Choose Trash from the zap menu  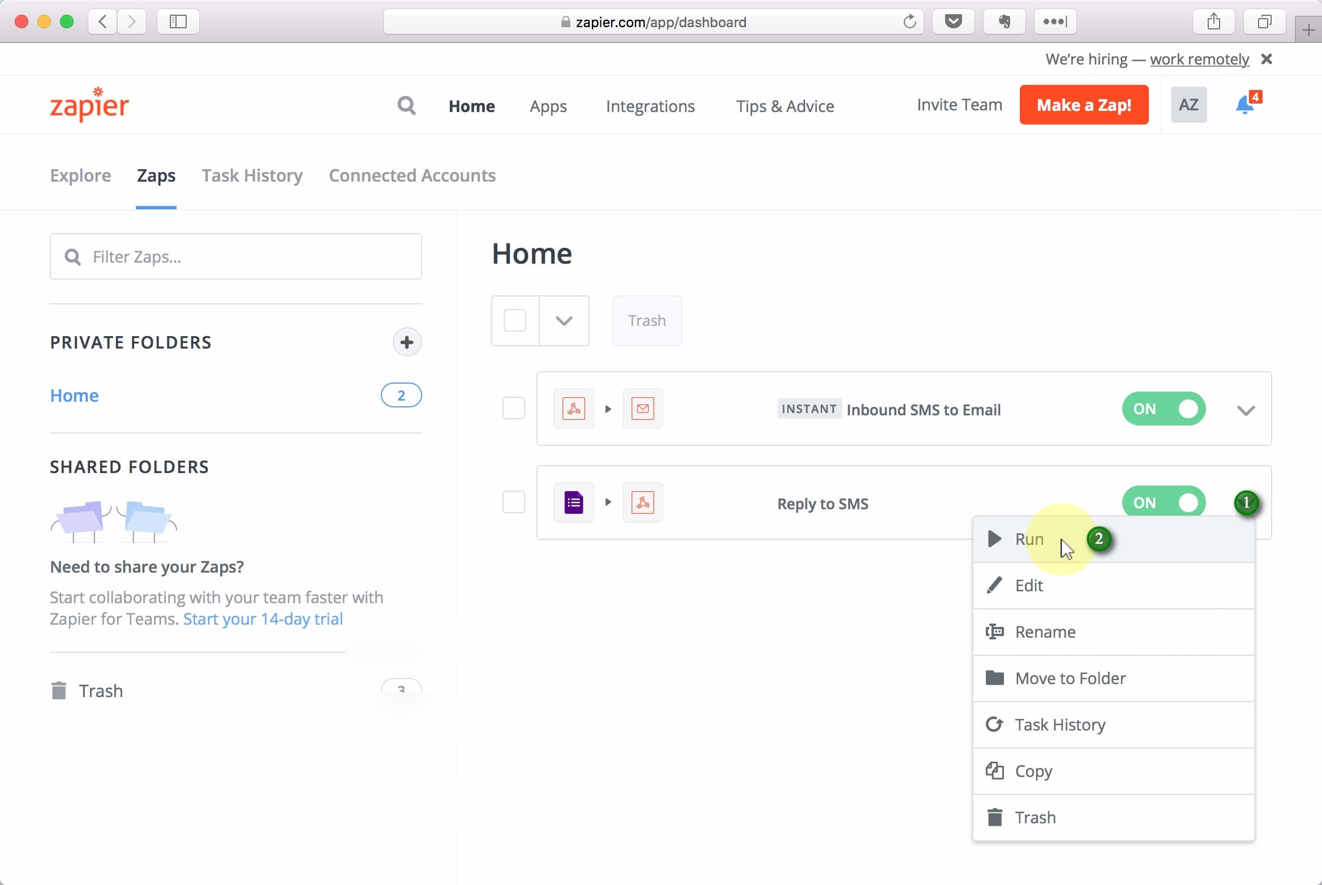coord(1113,818)
